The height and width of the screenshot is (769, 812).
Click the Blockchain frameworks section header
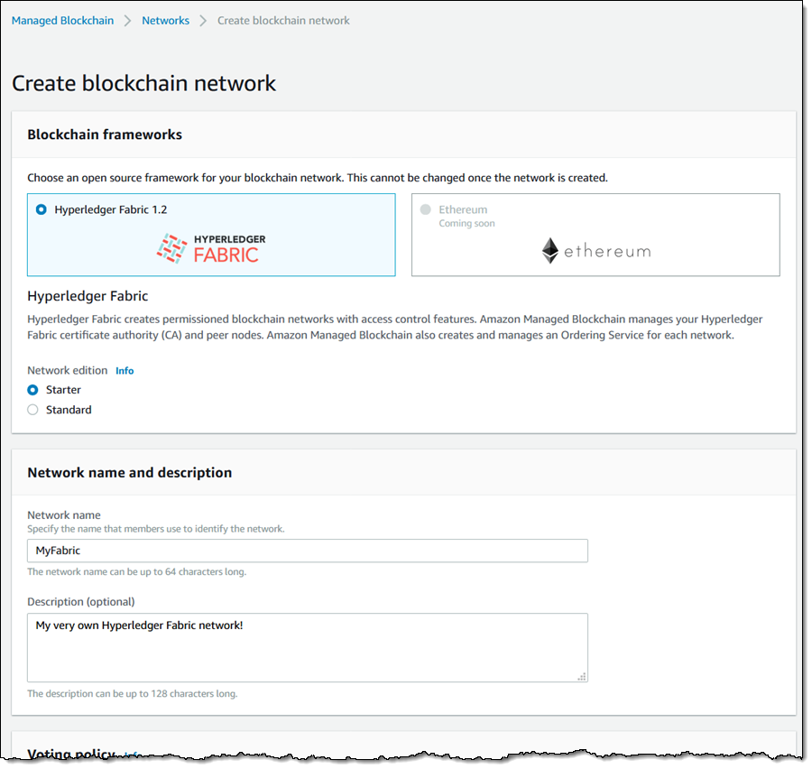105,134
